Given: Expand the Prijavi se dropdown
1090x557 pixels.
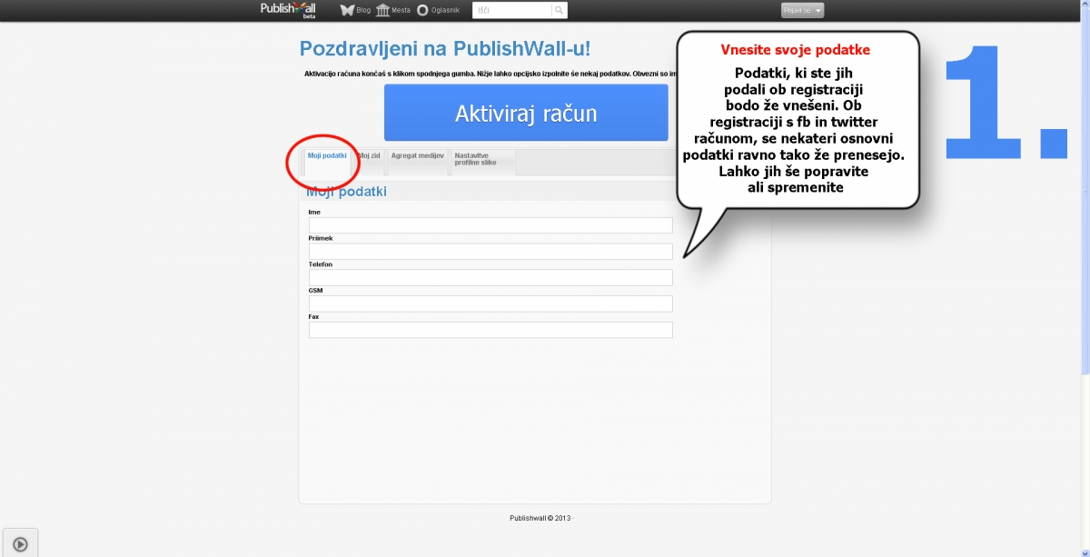Looking at the screenshot, I should coord(802,11).
